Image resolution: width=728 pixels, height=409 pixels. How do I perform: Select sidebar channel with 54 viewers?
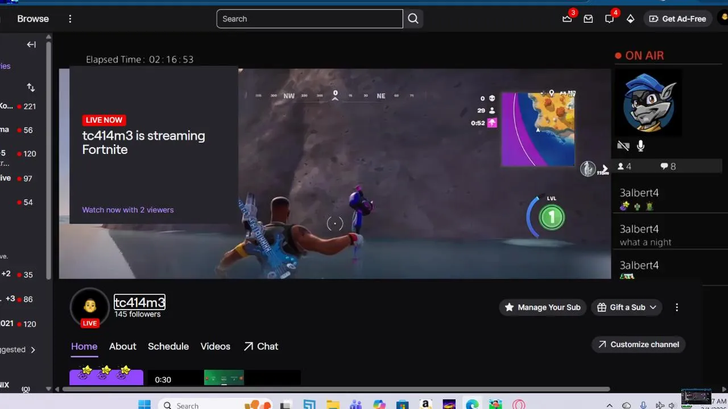pyautogui.click(x=18, y=202)
